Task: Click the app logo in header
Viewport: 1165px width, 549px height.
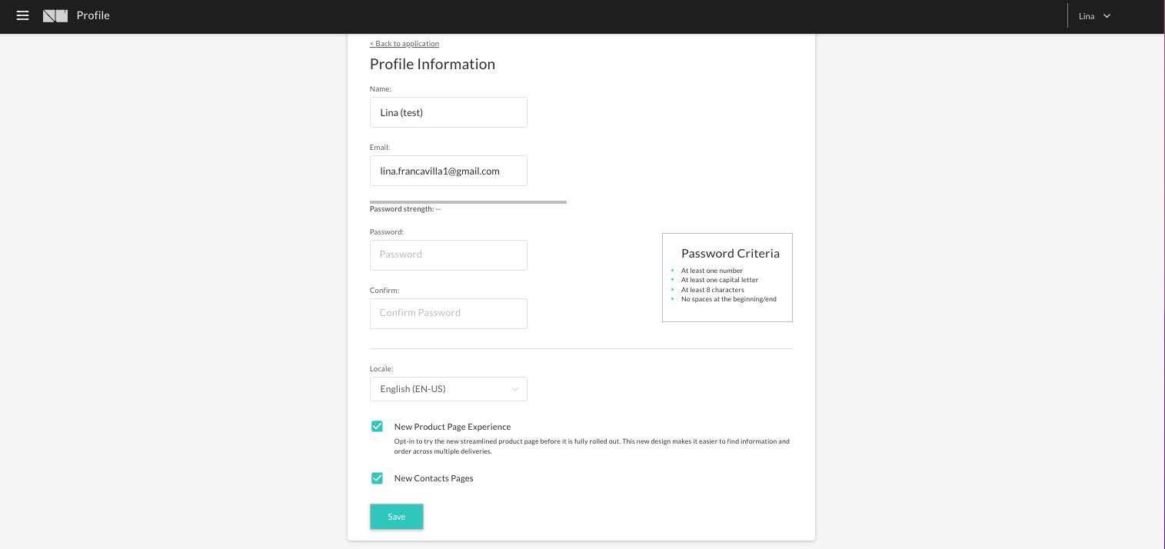Action: 55,15
